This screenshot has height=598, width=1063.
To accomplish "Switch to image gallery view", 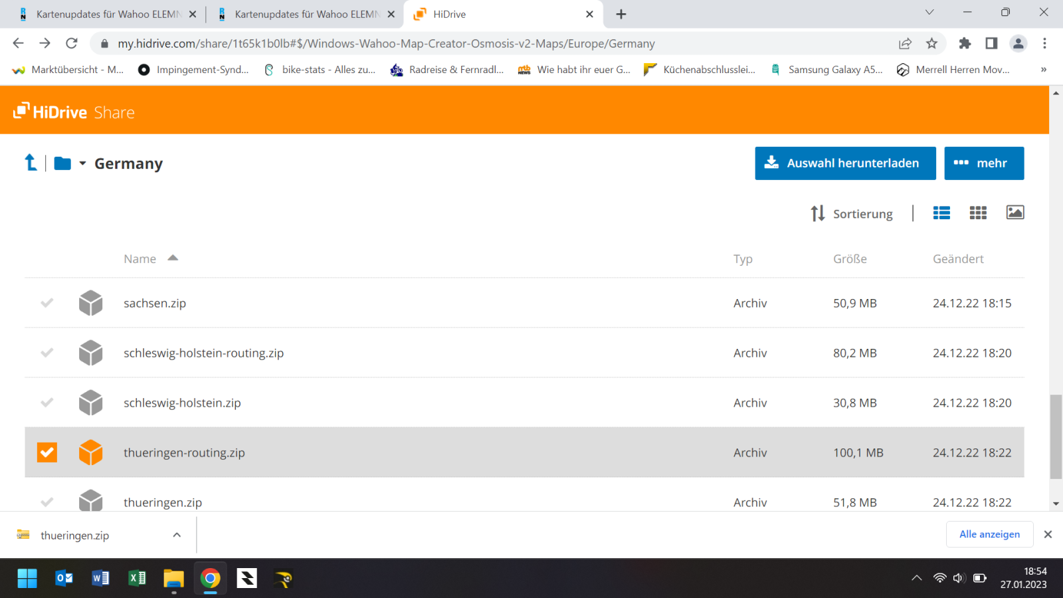I will click(1015, 213).
